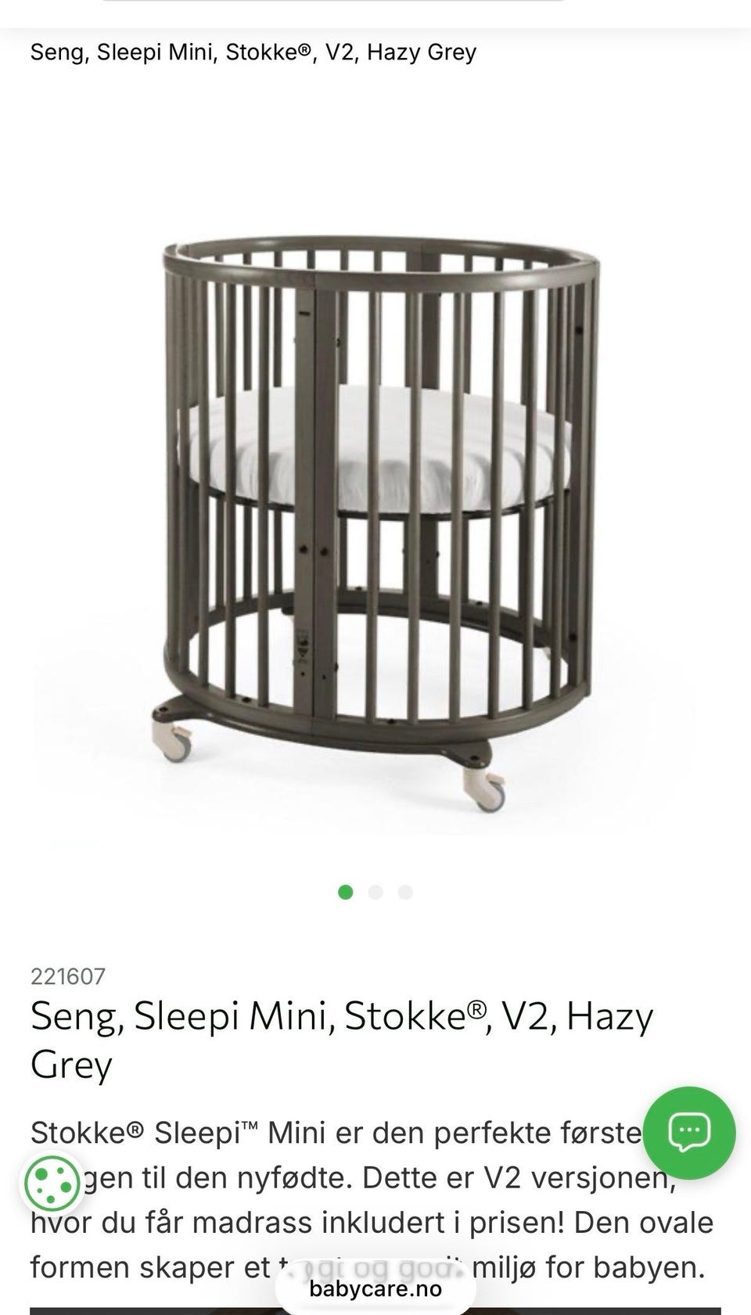Tap the crib's top oval rail

click(383, 258)
